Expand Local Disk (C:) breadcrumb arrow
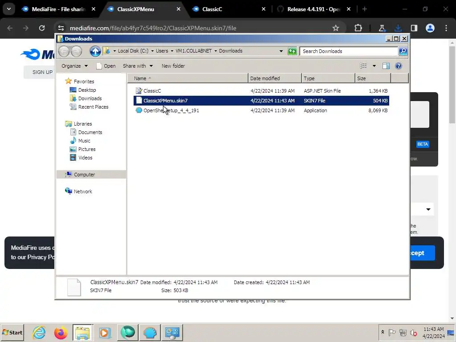 tap(152, 51)
